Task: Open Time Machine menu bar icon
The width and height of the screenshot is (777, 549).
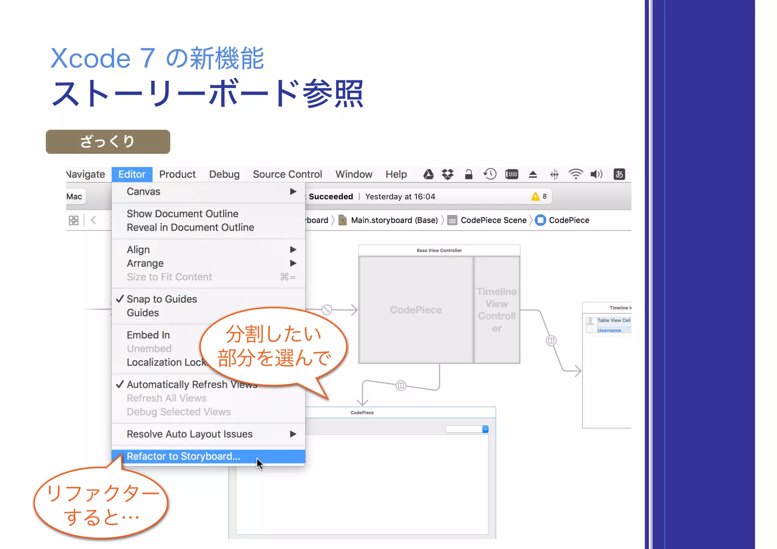Action: pyautogui.click(x=490, y=174)
